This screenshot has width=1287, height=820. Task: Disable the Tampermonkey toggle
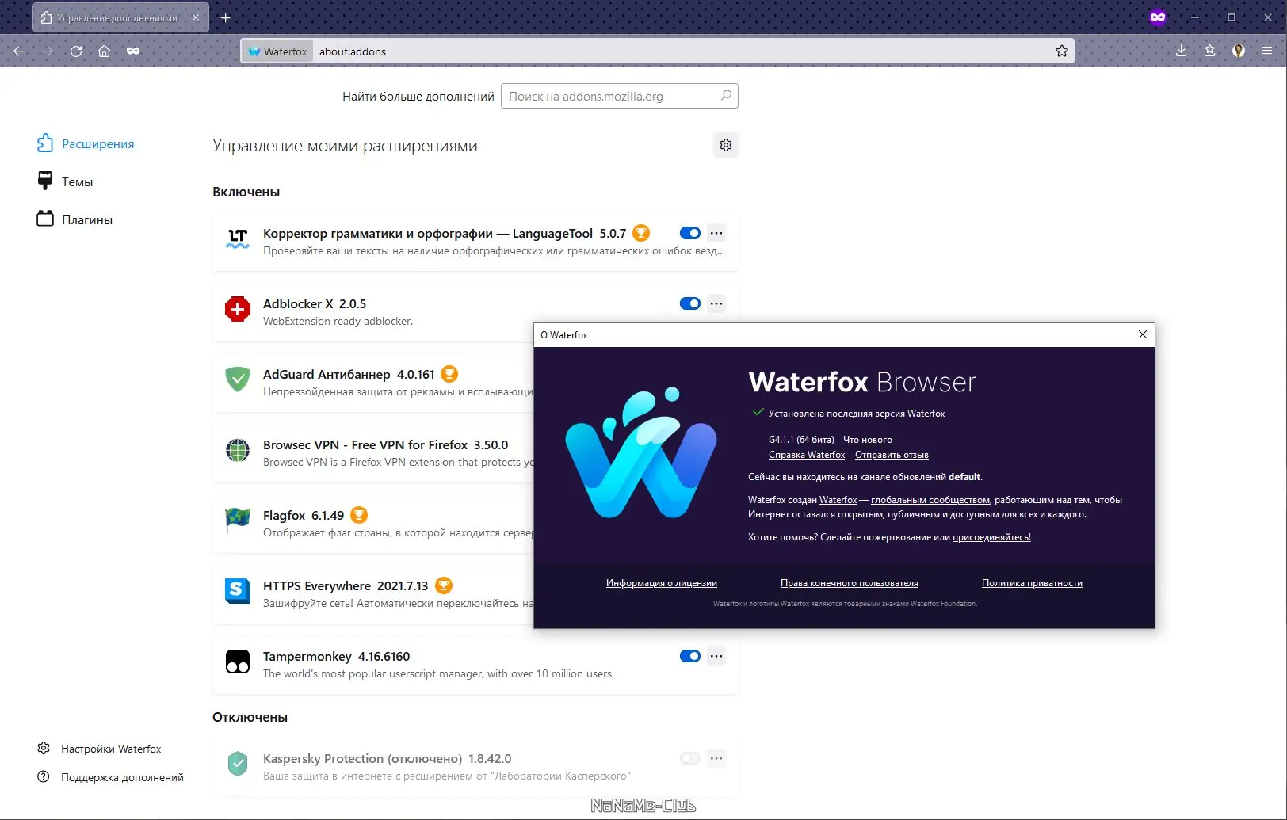click(x=690, y=656)
